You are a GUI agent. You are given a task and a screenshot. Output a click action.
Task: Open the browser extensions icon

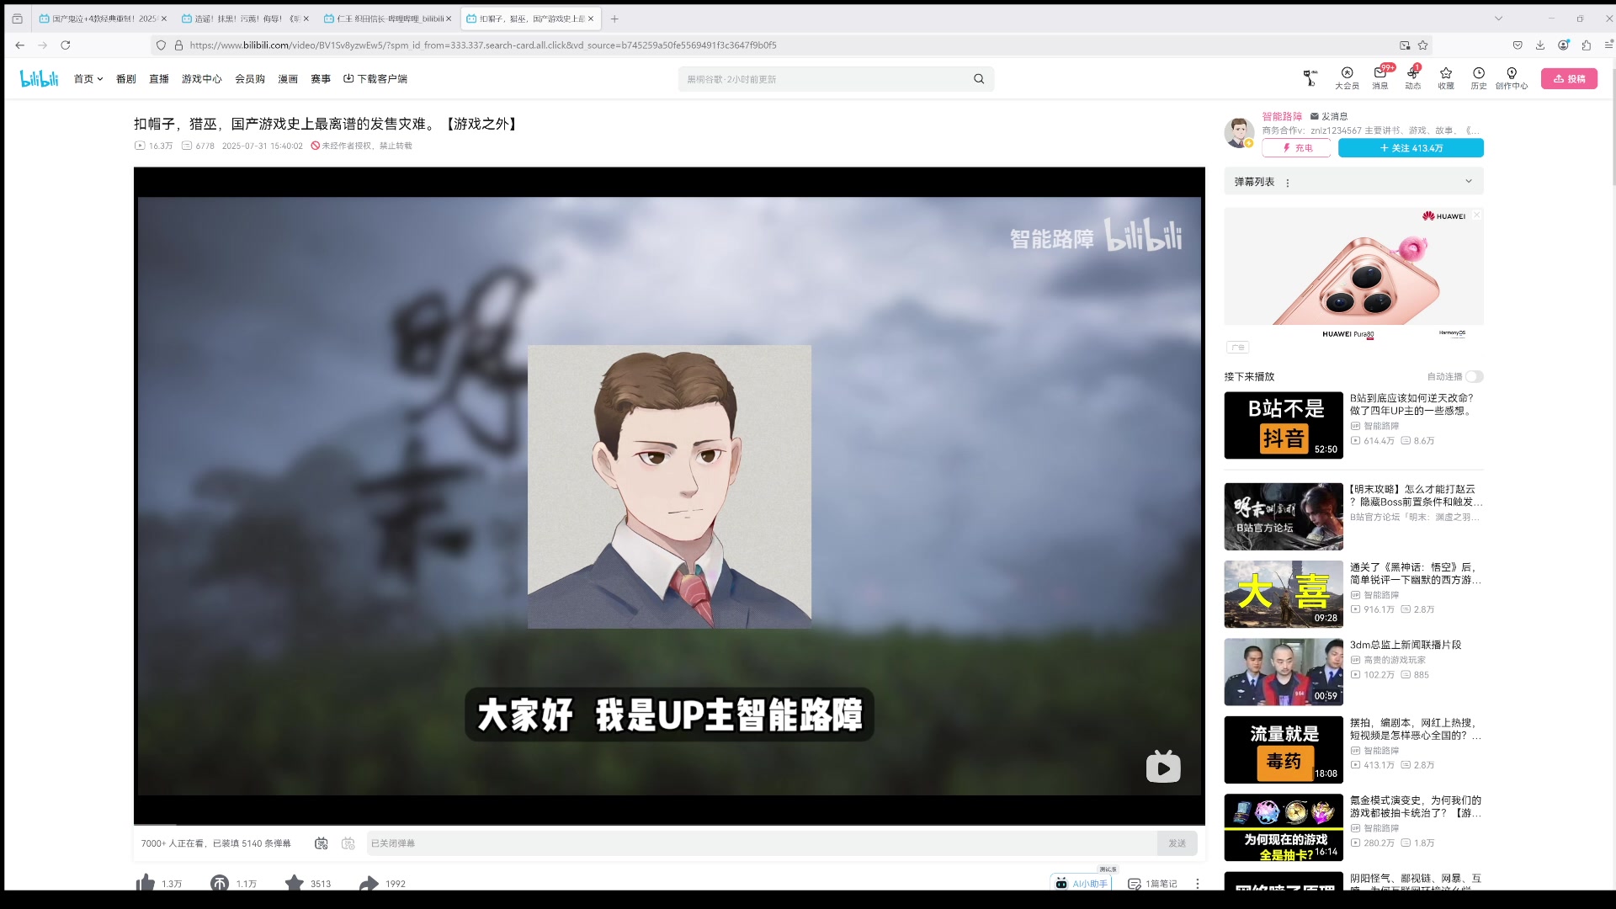pos(1587,45)
